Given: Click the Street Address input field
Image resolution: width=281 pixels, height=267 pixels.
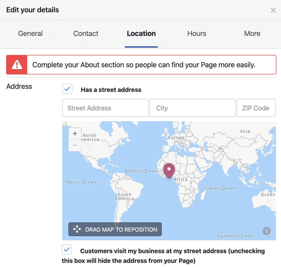Looking at the screenshot, I should click(105, 108).
